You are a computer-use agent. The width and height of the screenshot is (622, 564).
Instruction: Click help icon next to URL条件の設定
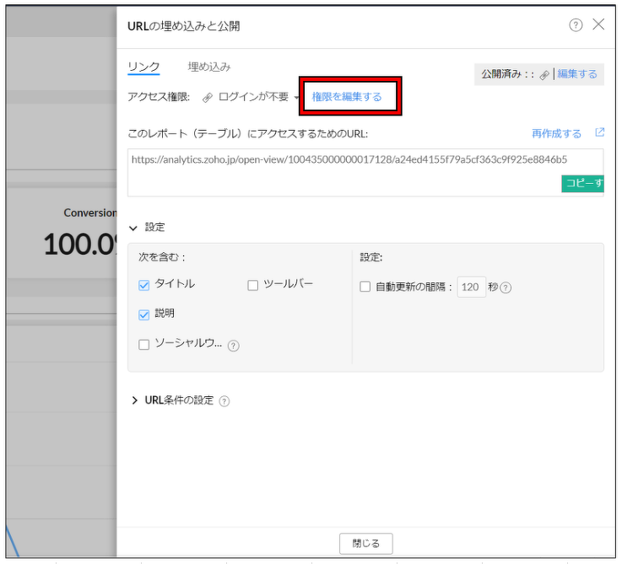(224, 401)
